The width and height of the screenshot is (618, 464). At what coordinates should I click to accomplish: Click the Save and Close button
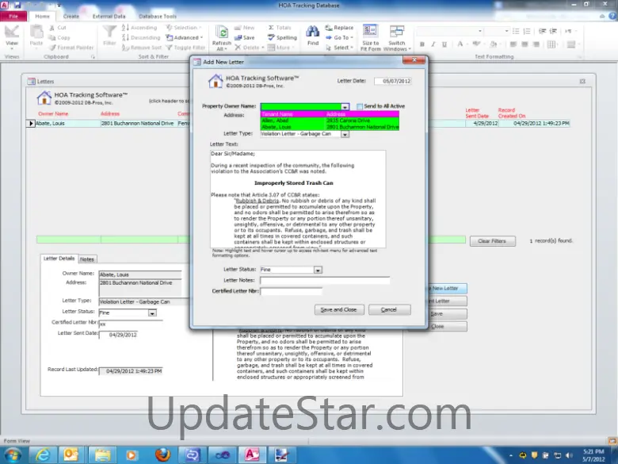pyautogui.click(x=339, y=309)
